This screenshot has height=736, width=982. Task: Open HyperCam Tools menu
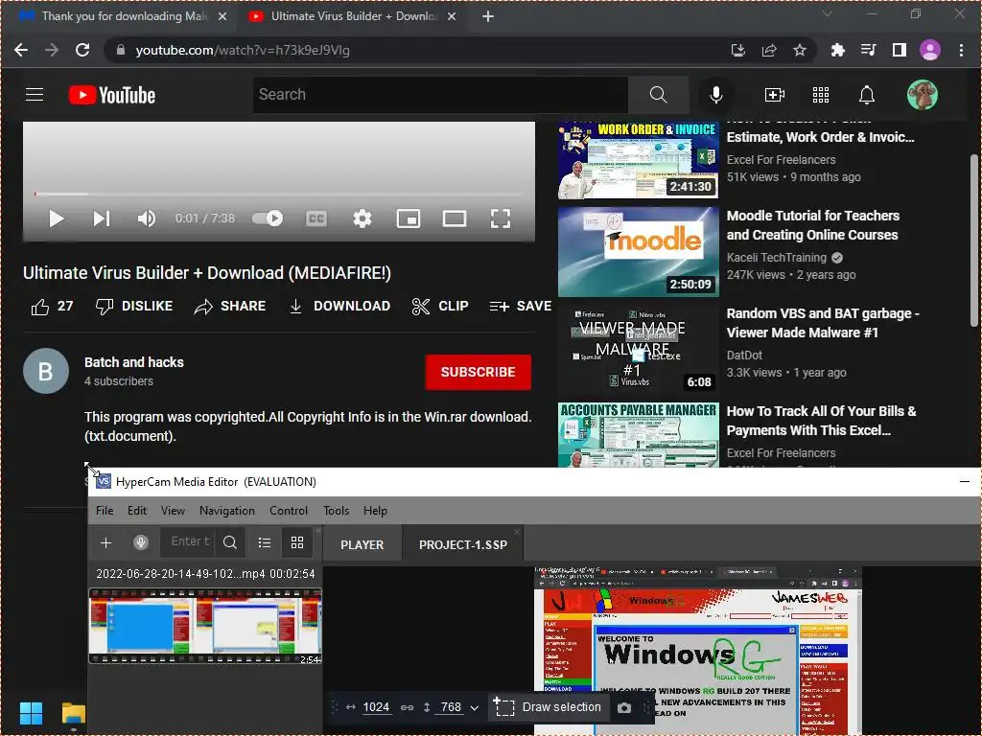click(336, 511)
